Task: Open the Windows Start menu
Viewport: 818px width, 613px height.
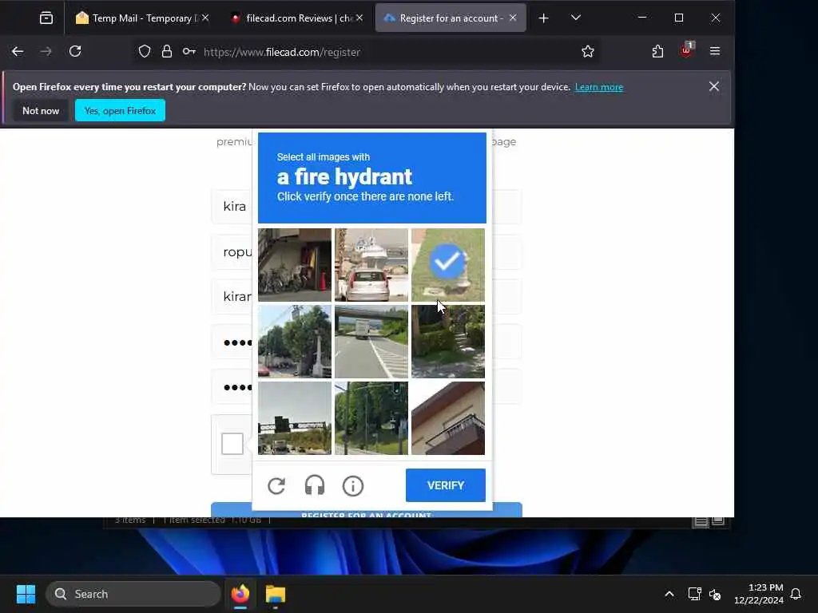Action: (26, 594)
